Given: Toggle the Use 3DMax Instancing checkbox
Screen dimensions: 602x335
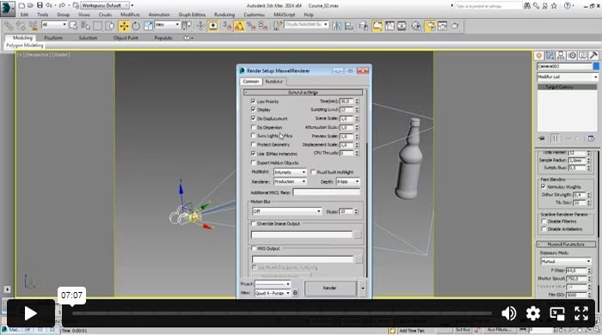Looking at the screenshot, I should click(253, 153).
